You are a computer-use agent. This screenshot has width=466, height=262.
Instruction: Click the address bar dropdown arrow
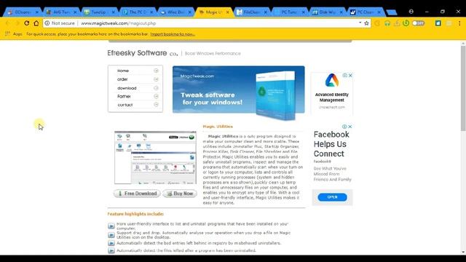tap(360, 23)
